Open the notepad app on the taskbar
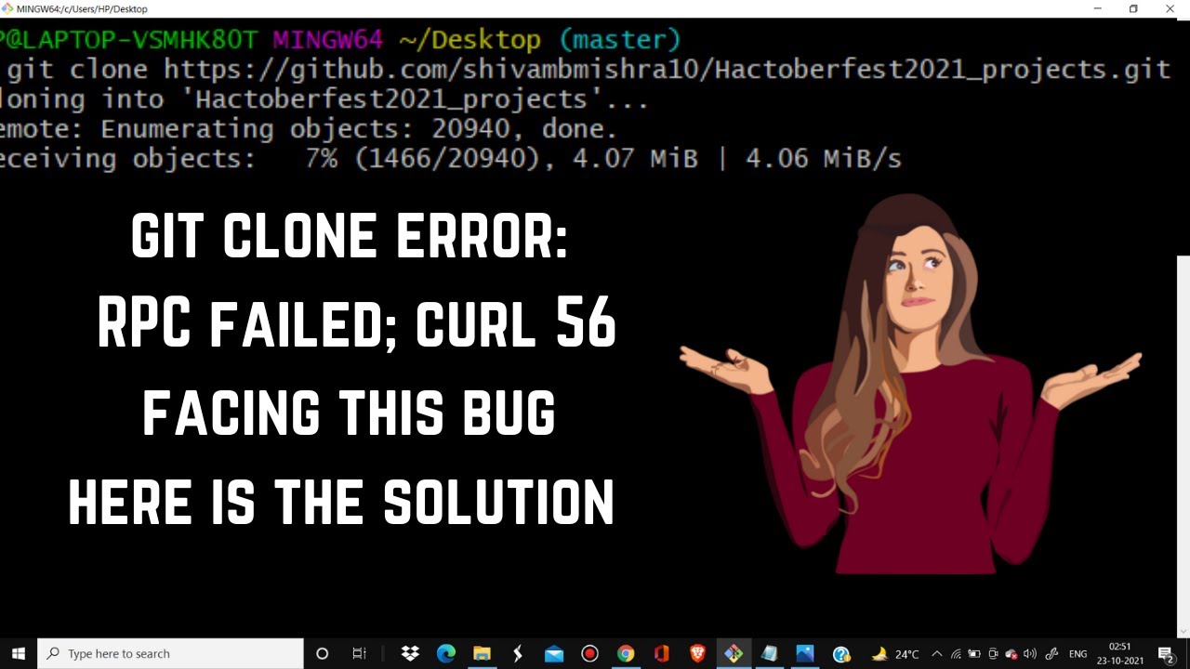 (769, 653)
